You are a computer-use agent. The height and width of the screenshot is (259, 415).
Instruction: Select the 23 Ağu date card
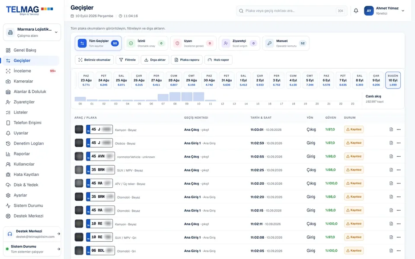(86, 80)
